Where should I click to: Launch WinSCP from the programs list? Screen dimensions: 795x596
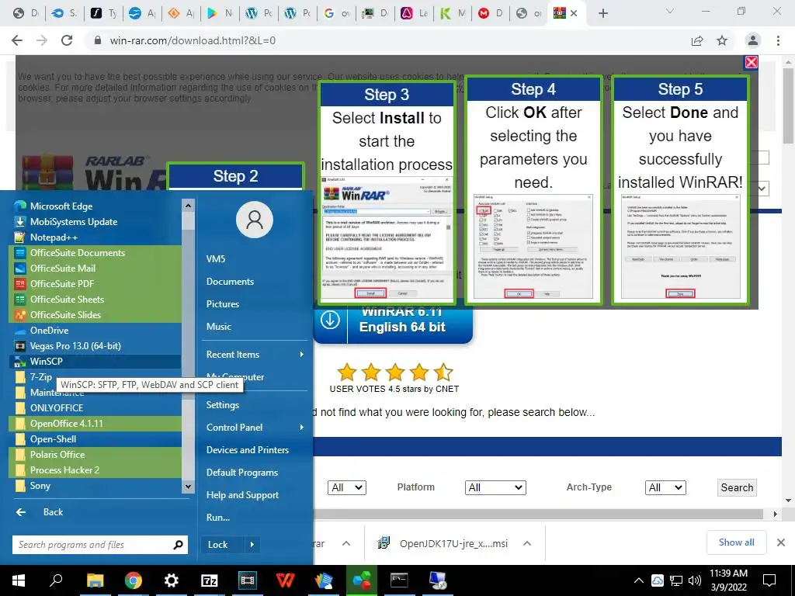95,362
